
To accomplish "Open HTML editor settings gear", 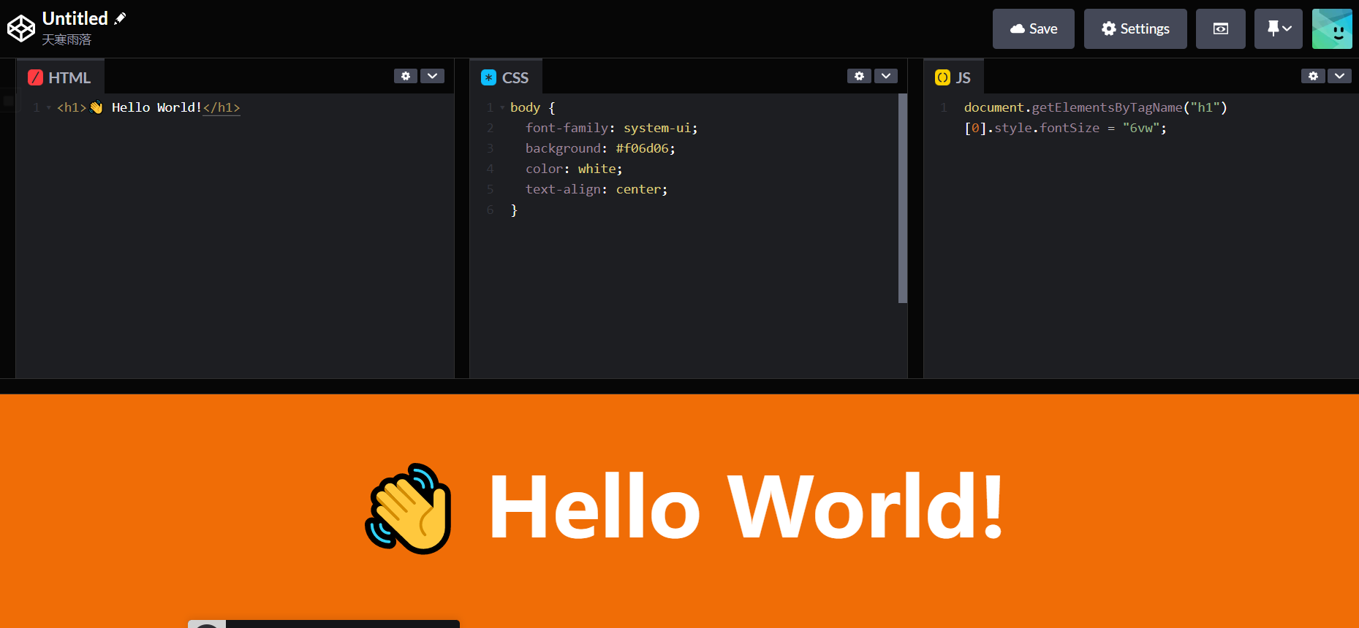I will point(406,76).
